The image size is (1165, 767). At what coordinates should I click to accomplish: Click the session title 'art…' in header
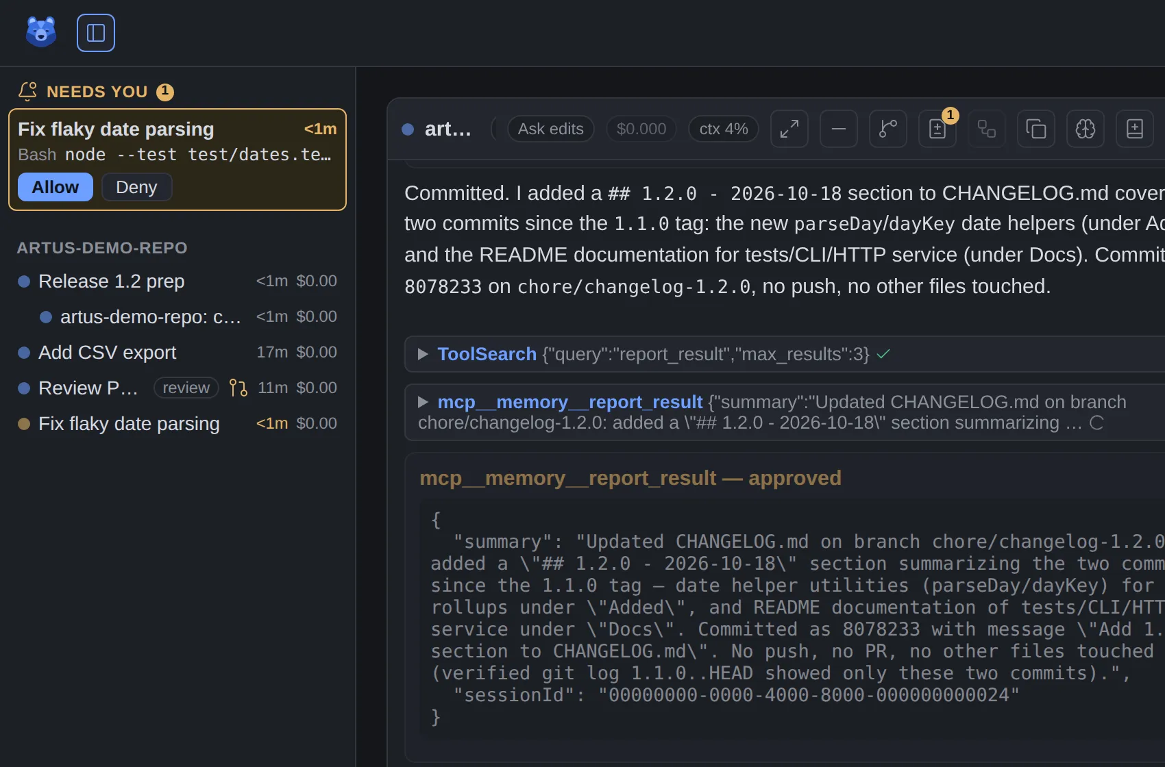click(448, 129)
